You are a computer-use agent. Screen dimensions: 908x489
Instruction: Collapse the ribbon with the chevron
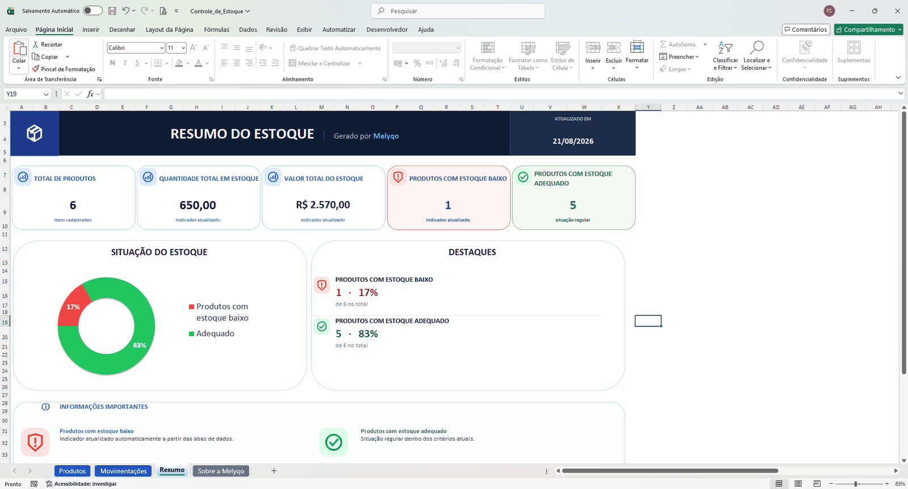(x=898, y=78)
